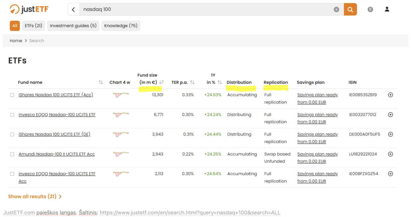Open the user account profile icon
The image size is (411, 217).
[387, 10]
